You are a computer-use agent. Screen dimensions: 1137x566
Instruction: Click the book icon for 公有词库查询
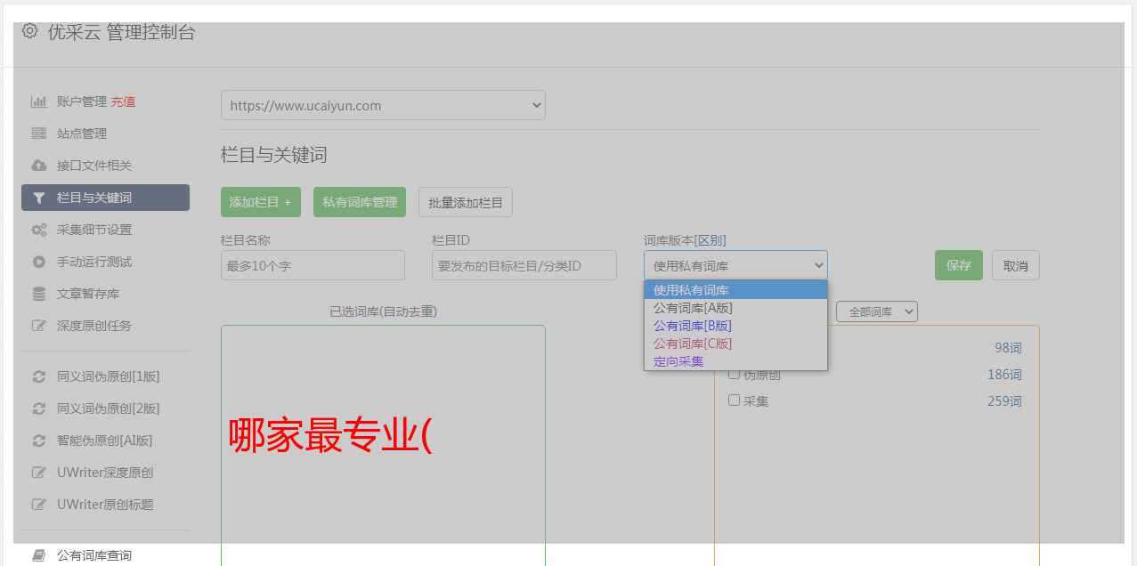click(38, 555)
